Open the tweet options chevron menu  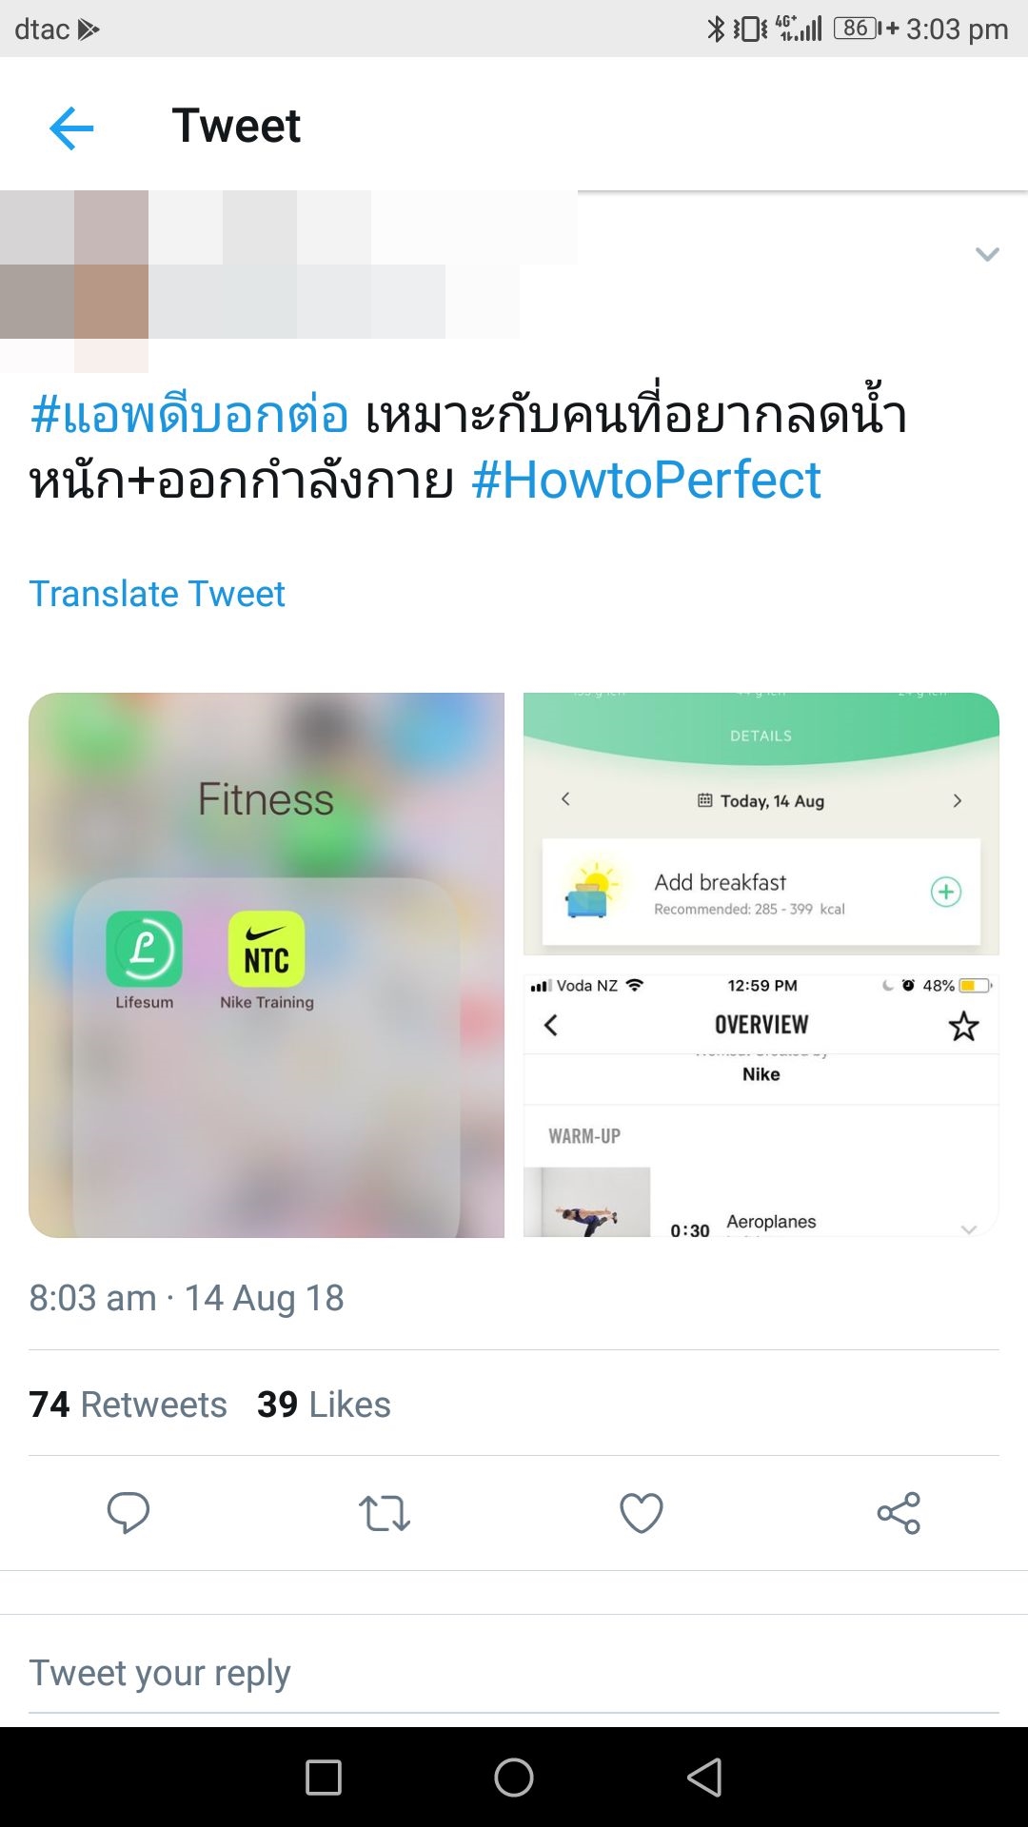[987, 254]
